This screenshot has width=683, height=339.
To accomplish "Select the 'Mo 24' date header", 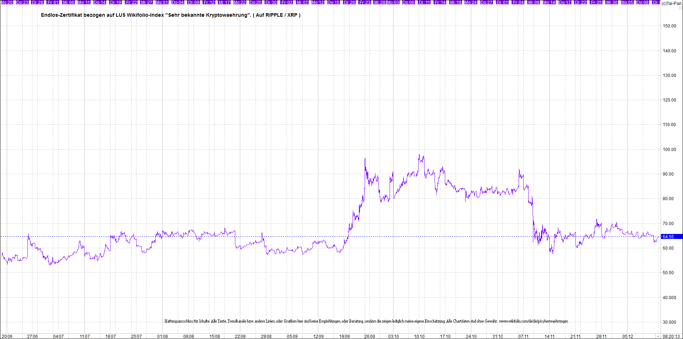I will (471, 2).
